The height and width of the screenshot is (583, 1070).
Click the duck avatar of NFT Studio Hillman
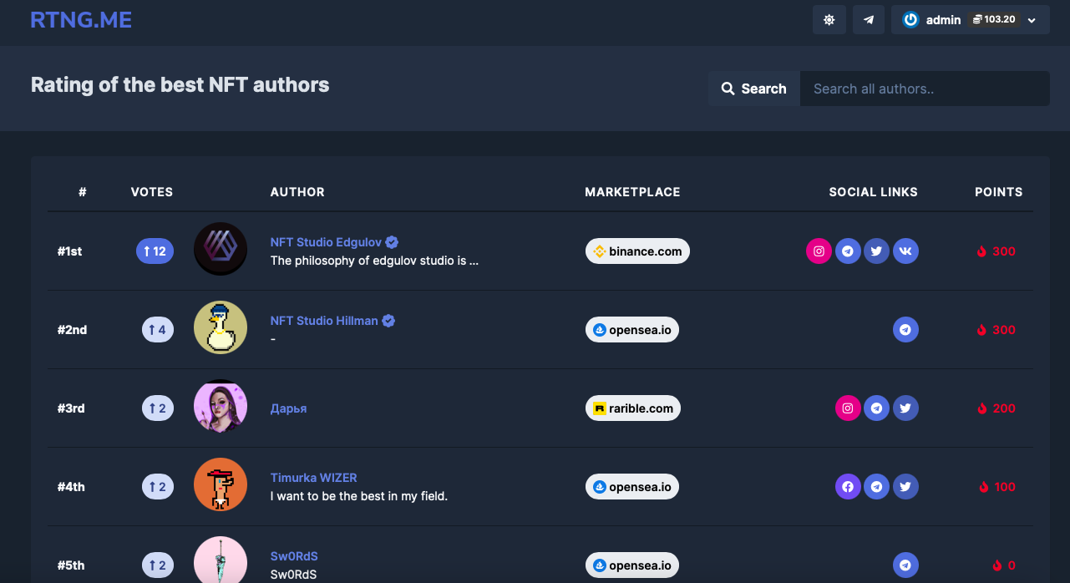(221, 328)
